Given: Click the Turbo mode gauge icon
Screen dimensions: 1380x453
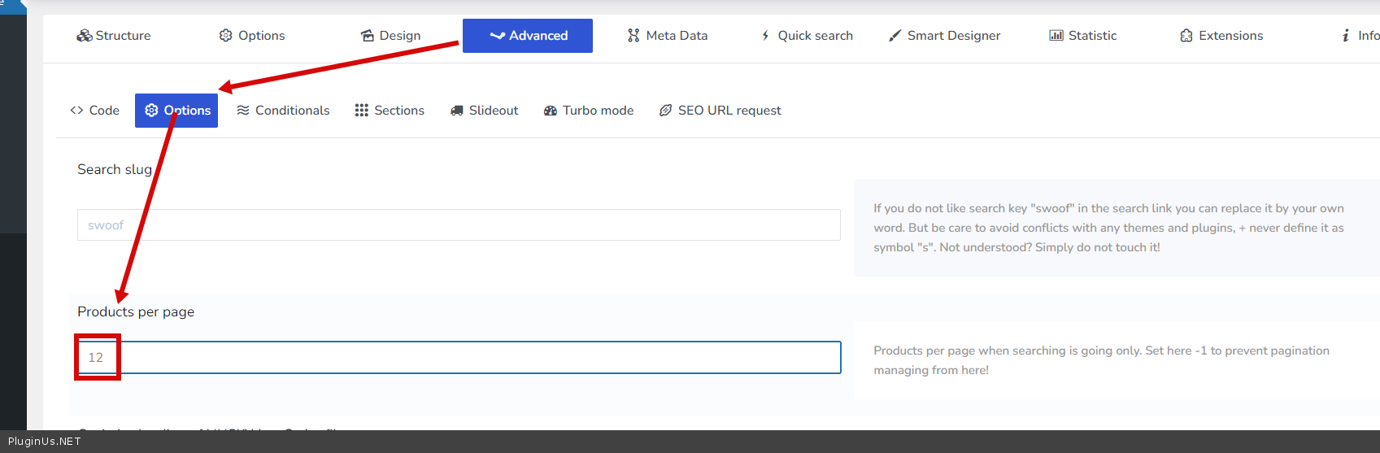Looking at the screenshot, I should point(551,111).
